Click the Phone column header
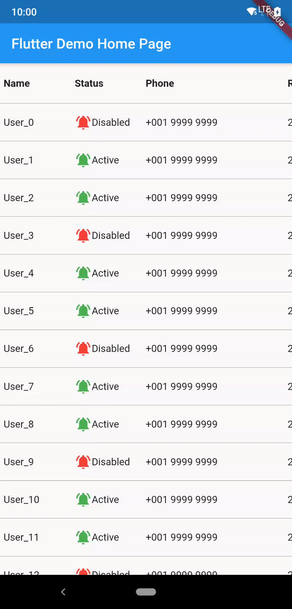292x609 pixels. 160,83
